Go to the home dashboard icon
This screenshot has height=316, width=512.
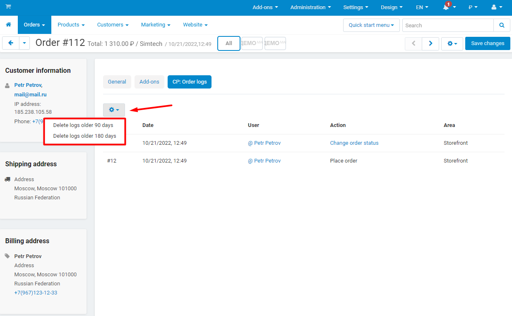[x=9, y=25]
